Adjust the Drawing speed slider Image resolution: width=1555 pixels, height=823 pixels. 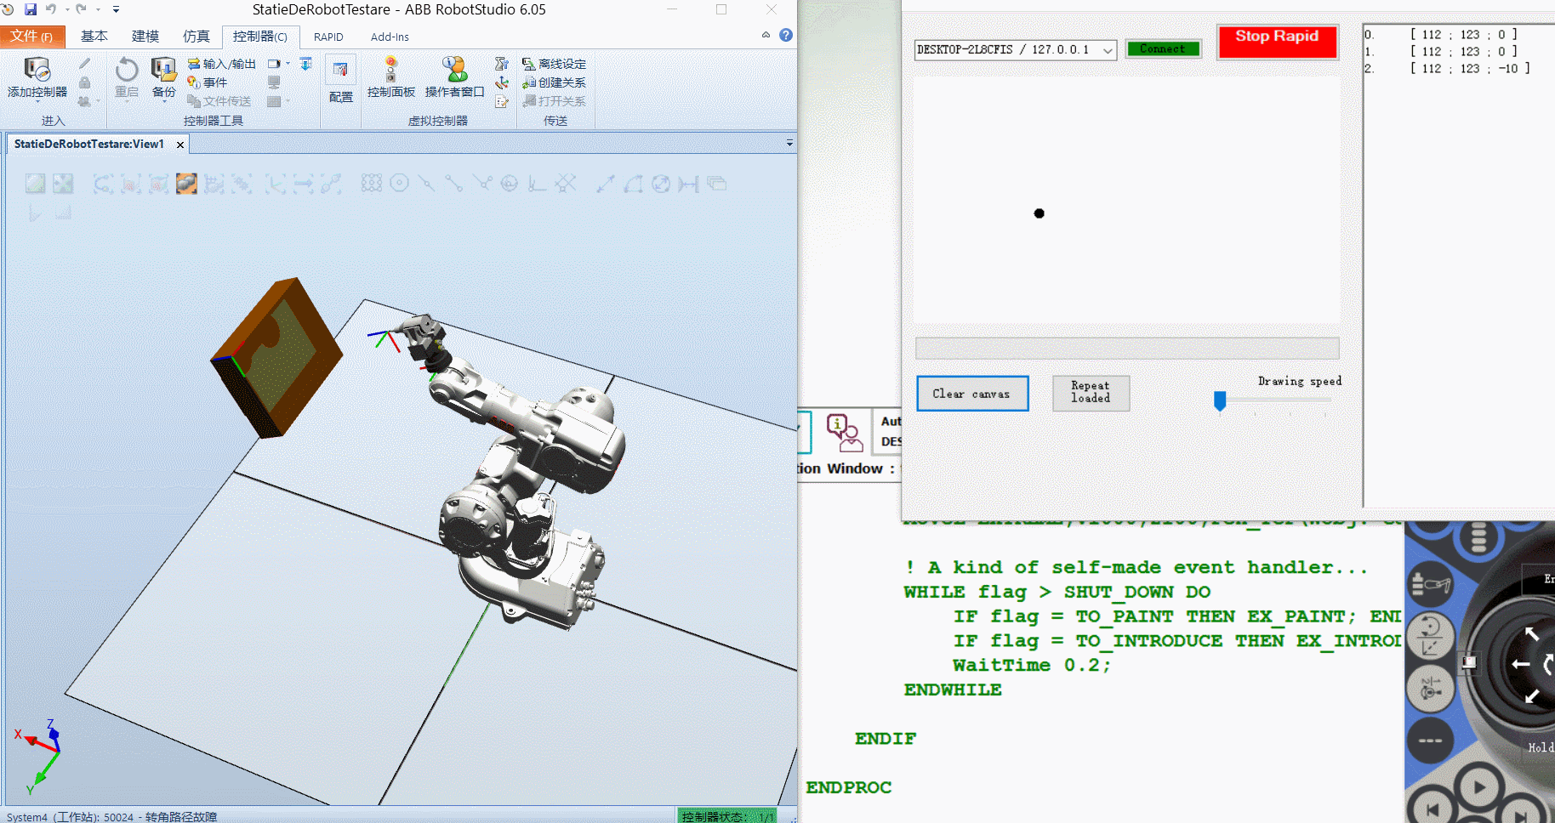(x=1220, y=400)
